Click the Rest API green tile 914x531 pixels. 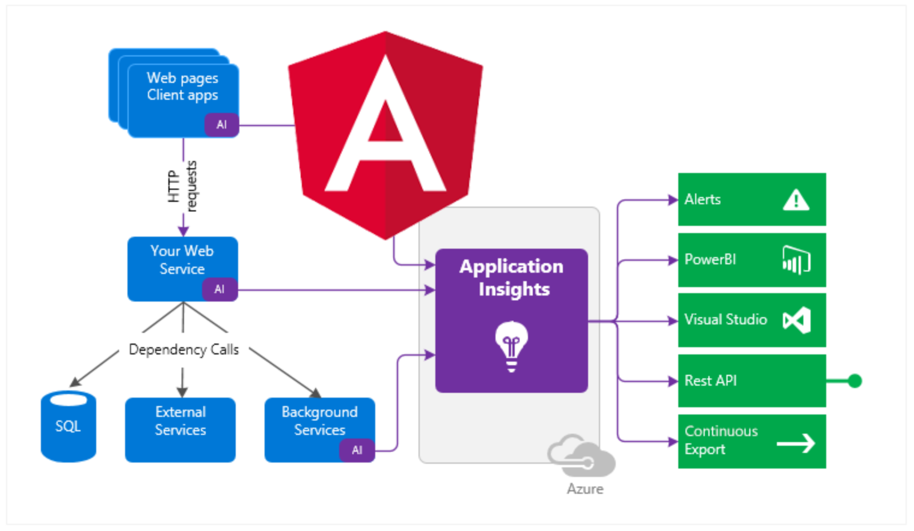coord(752,381)
